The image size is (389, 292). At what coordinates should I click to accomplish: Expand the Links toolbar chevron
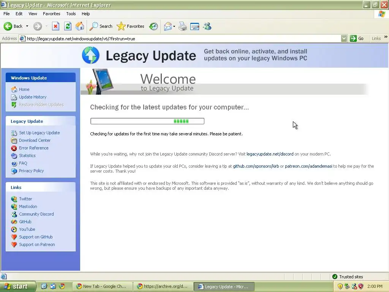click(386, 37)
